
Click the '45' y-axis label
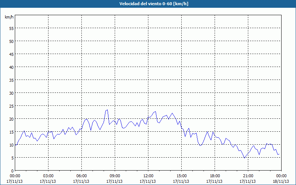click(x=11, y=54)
